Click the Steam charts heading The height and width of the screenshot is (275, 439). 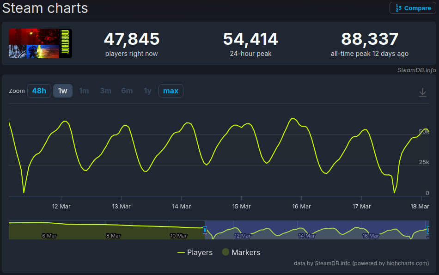[x=45, y=8]
